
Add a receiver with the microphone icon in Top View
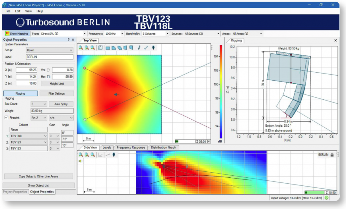pos(154,48)
